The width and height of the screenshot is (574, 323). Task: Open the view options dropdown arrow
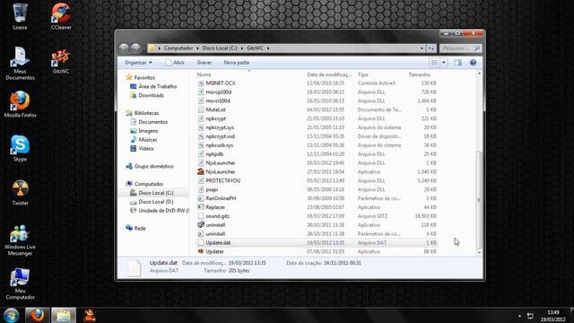[444, 63]
